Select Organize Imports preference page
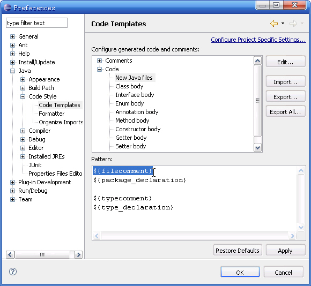311x286 pixels. pyautogui.click(x=61, y=122)
